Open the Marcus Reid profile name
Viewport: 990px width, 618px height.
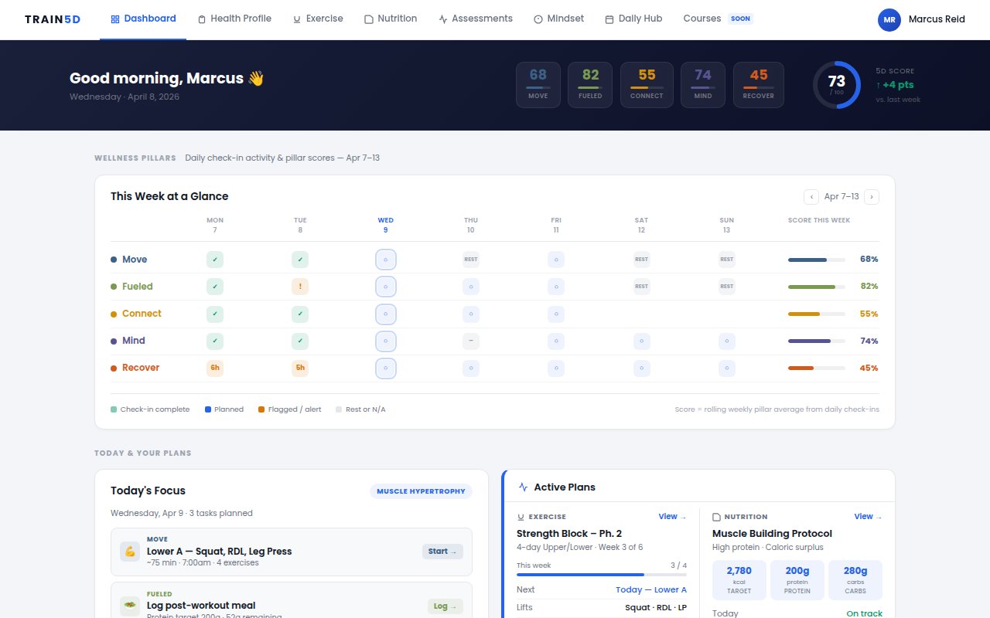point(937,19)
